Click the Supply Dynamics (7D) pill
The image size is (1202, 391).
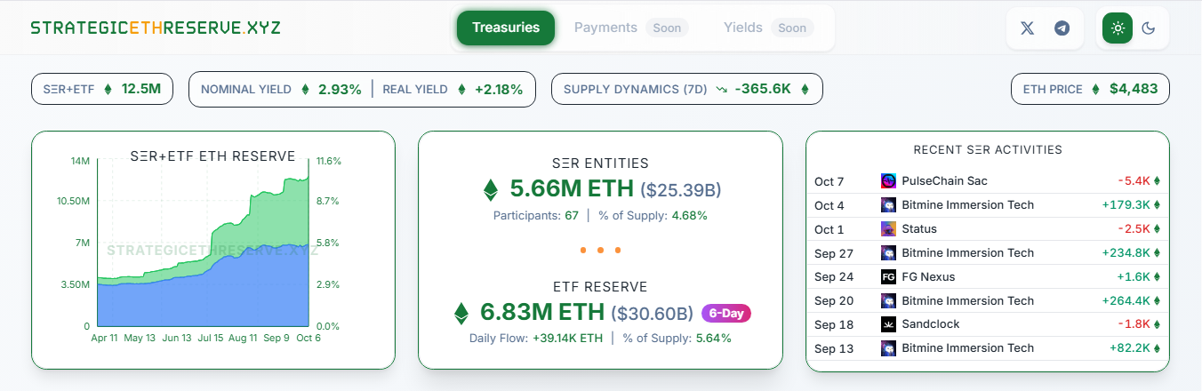(x=686, y=89)
